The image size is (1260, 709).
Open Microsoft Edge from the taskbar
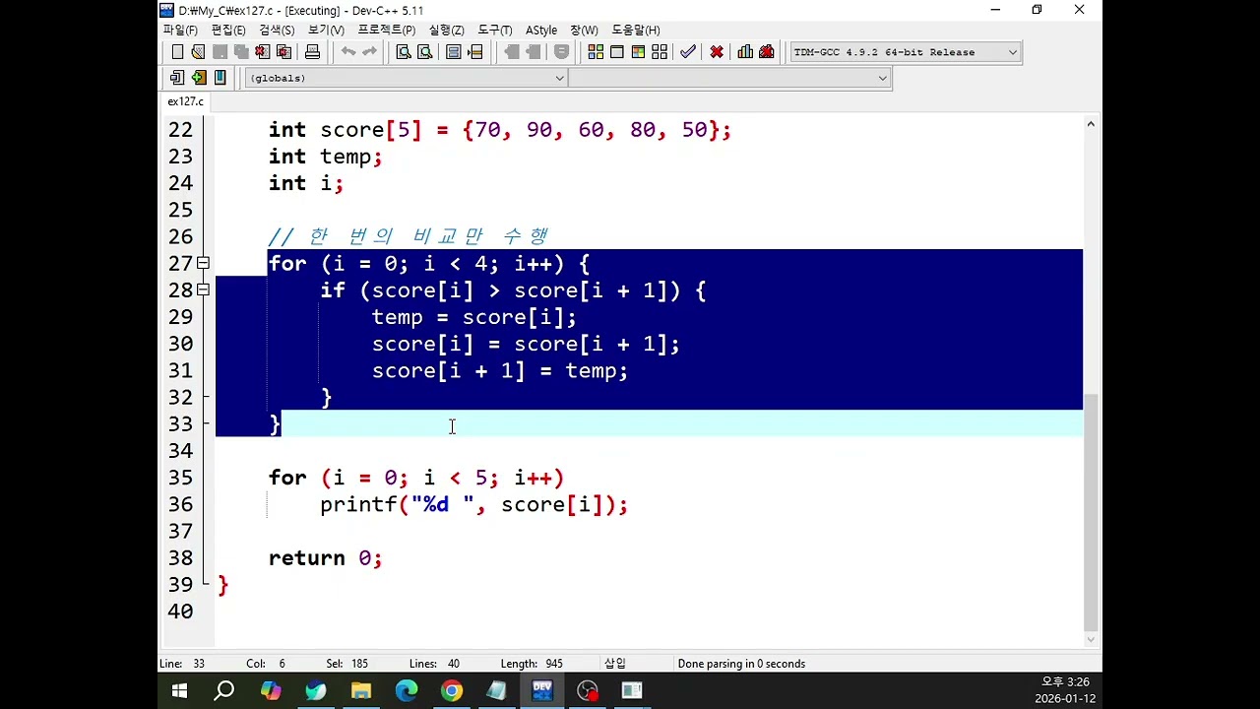point(407,690)
